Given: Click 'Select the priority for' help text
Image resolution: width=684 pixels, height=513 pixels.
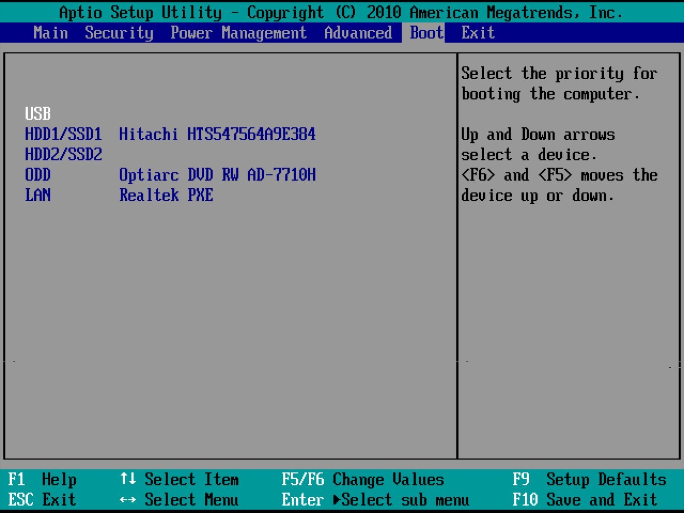Looking at the screenshot, I should click(559, 73).
